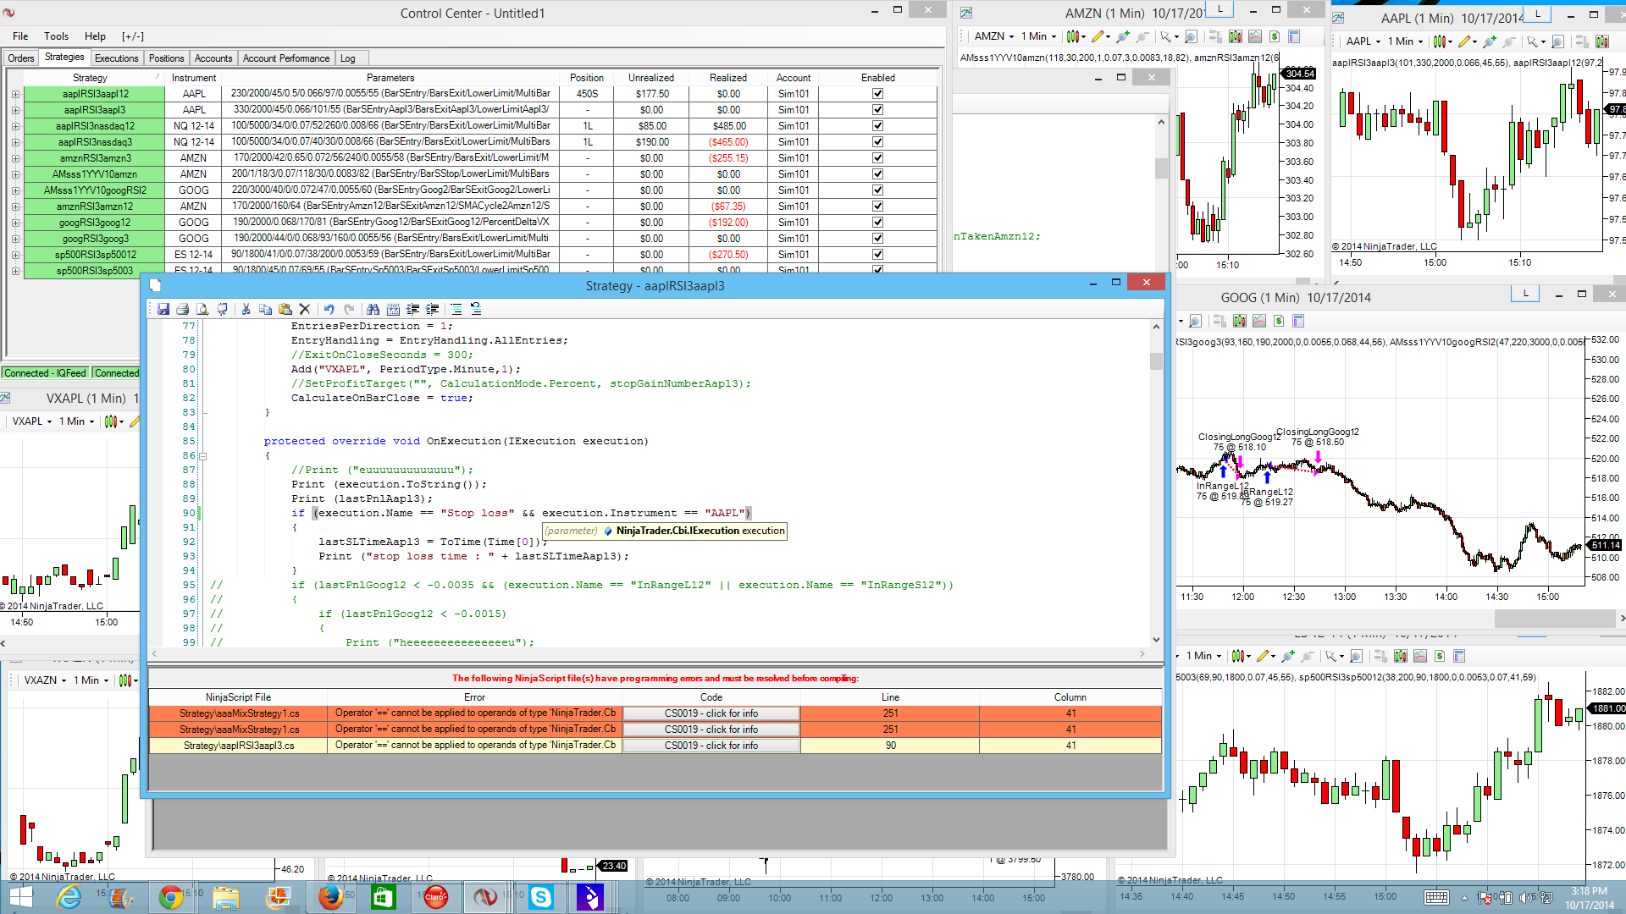Open Find with the binoculars icon

(373, 310)
